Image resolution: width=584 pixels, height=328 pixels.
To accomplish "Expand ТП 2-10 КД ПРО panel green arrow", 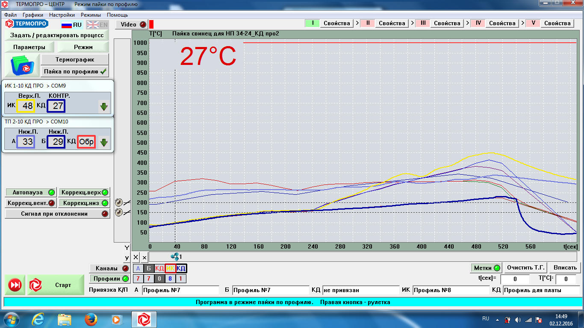I will (103, 142).
